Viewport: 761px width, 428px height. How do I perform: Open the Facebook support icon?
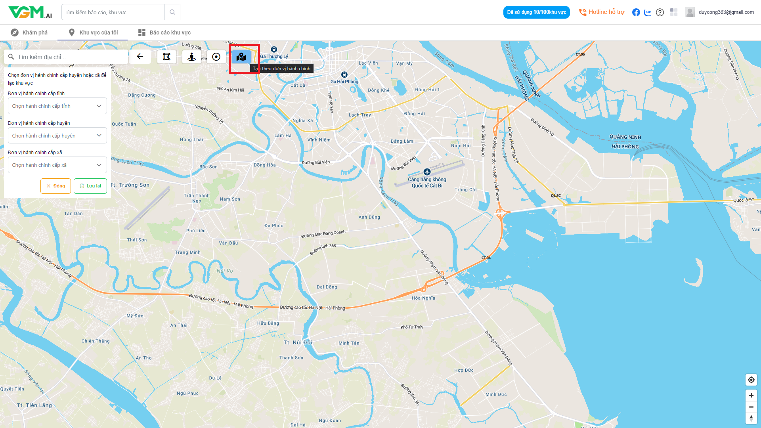click(x=636, y=12)
